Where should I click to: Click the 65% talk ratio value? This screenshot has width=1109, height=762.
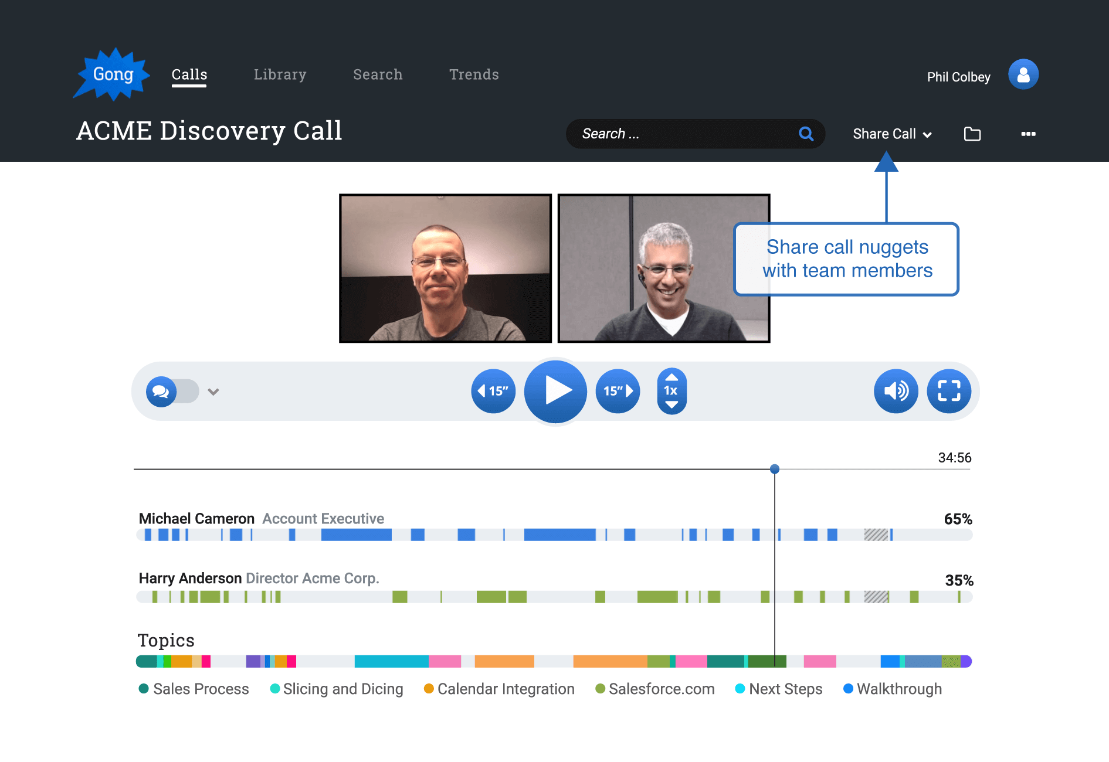[958, 519]
